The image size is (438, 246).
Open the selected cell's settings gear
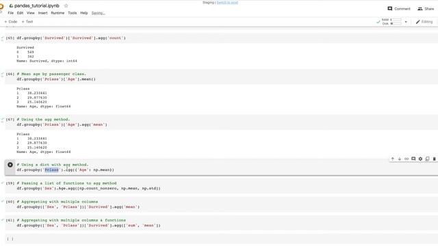point(420,159)
